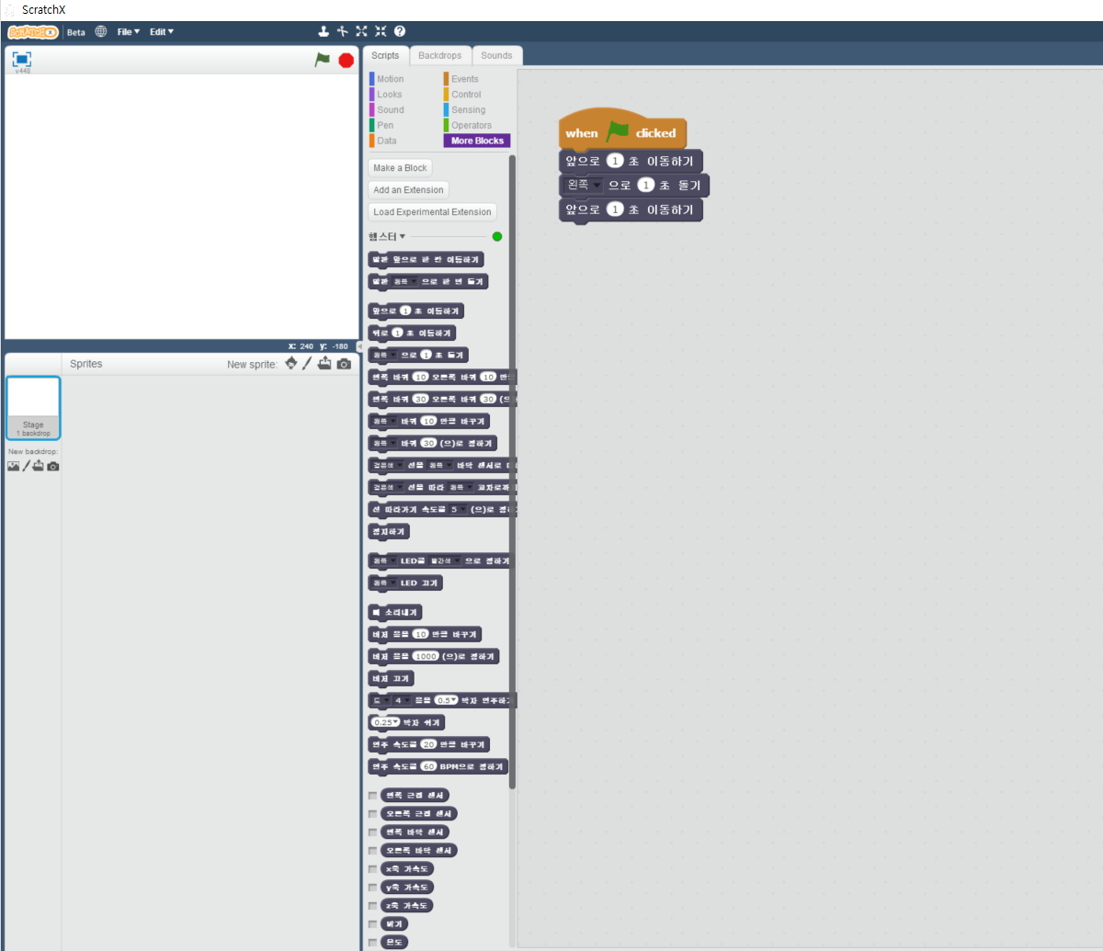Click the 소리내기 beep block in palette

tap(394, 612)
